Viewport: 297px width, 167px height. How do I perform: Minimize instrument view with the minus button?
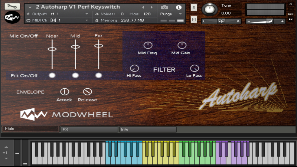291,9
